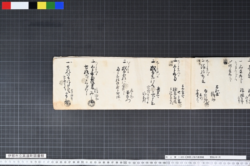Click the 池上家 1-426-6 catalog label
The image size is (250, 166).
coord(176,157)
